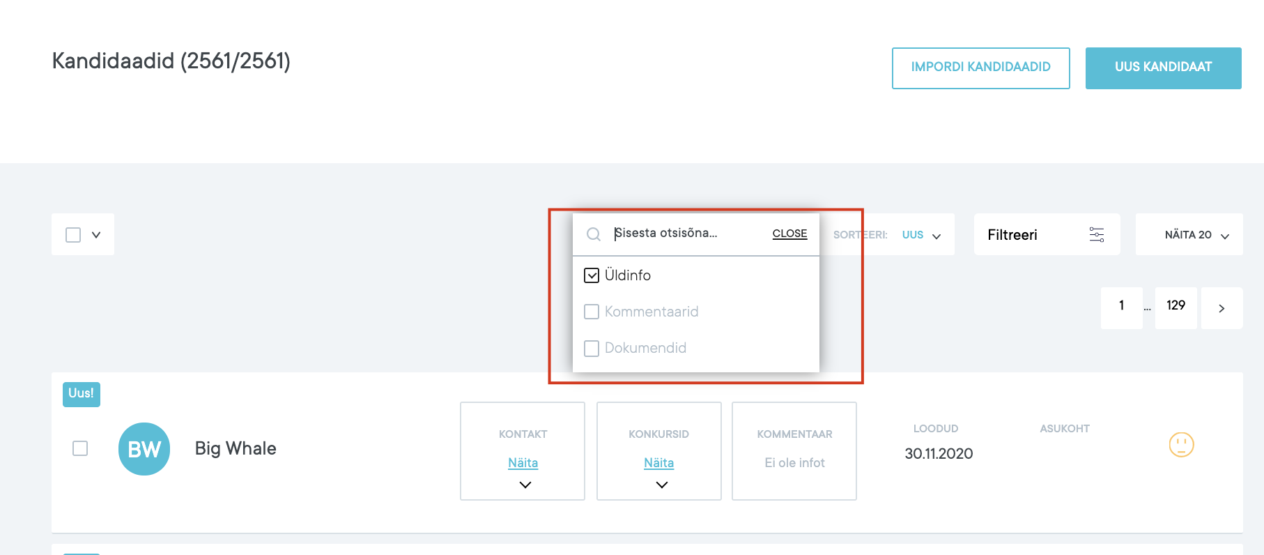Screen dimensions: 1264x555
Task: Expand Konkursid details chevron
Action: [661, 485]
